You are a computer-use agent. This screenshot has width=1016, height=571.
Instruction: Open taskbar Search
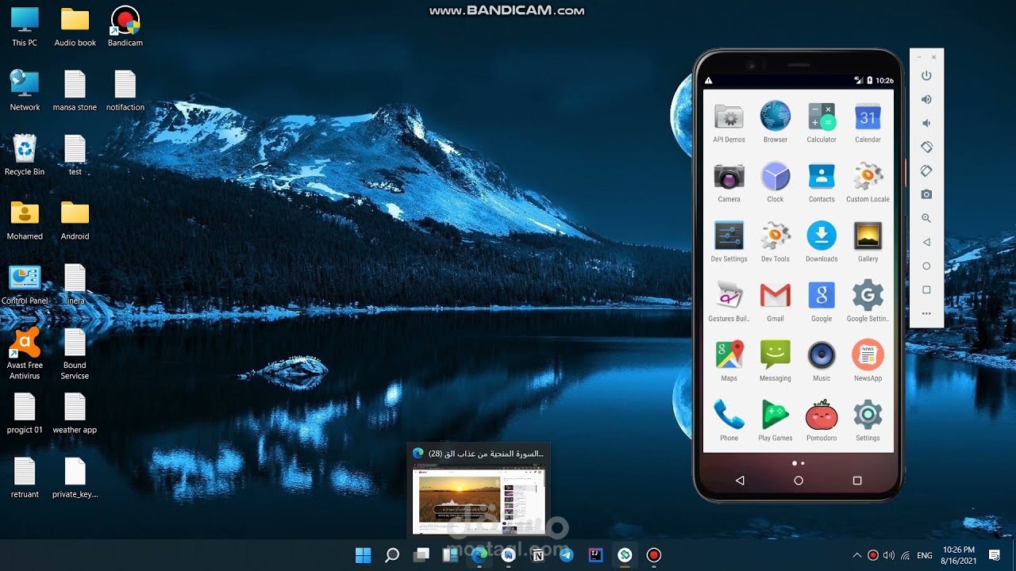pos(392,555)
